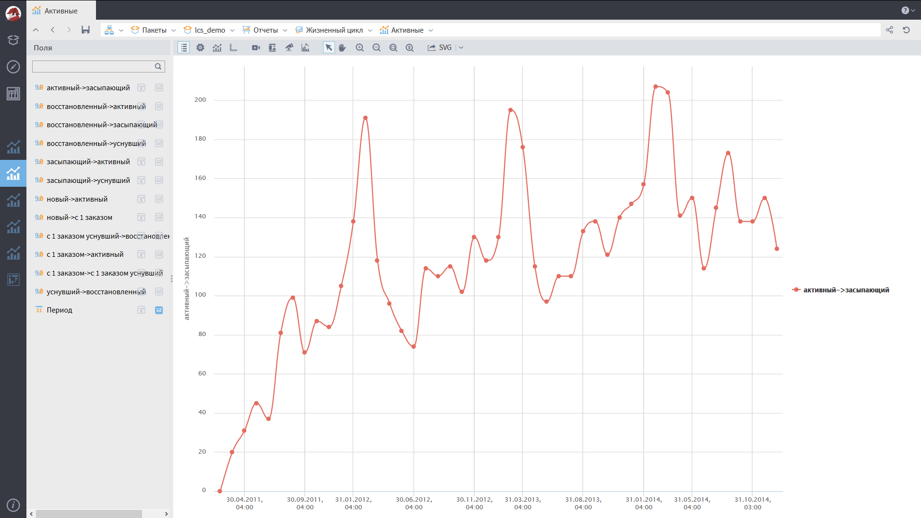921x518 pixels.
Task: Open the packages box sidebar icon
Action: [13, 40]
